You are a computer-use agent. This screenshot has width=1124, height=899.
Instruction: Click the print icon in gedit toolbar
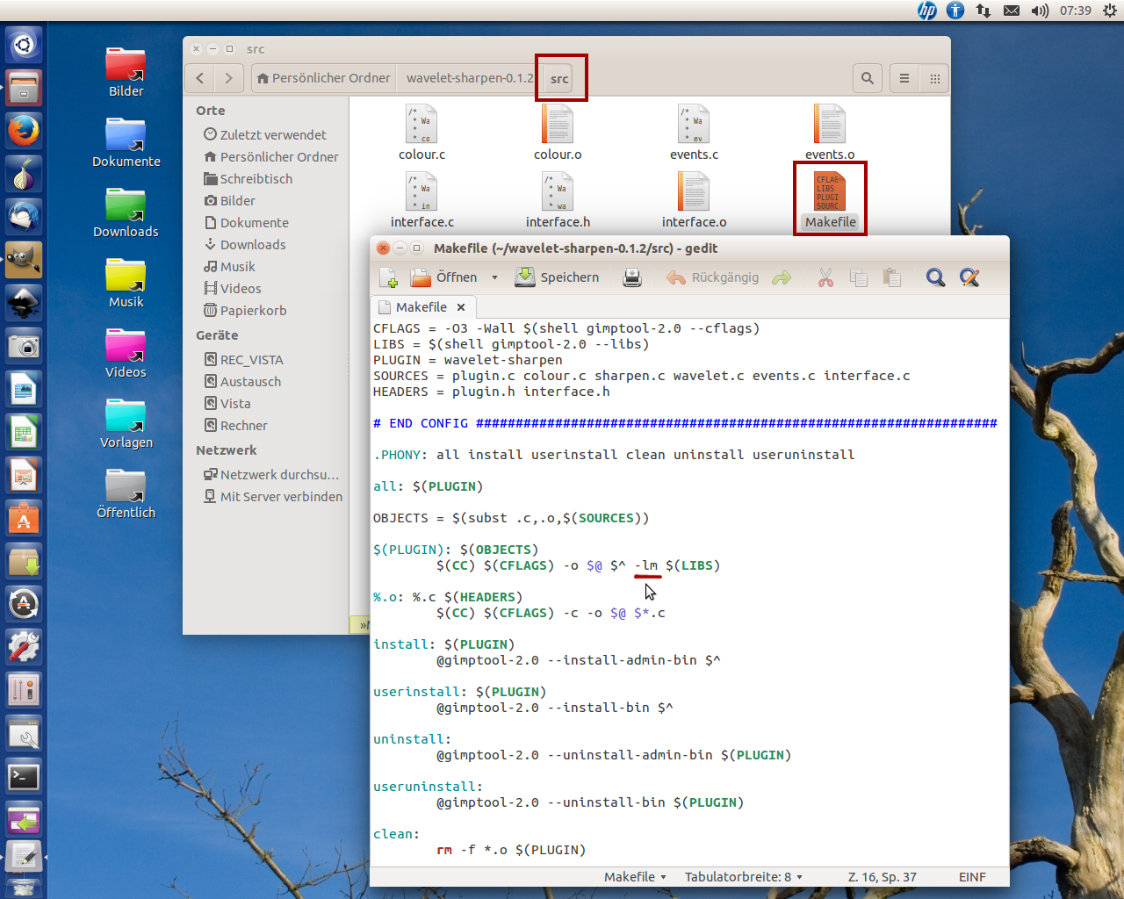tap(631, 278)
